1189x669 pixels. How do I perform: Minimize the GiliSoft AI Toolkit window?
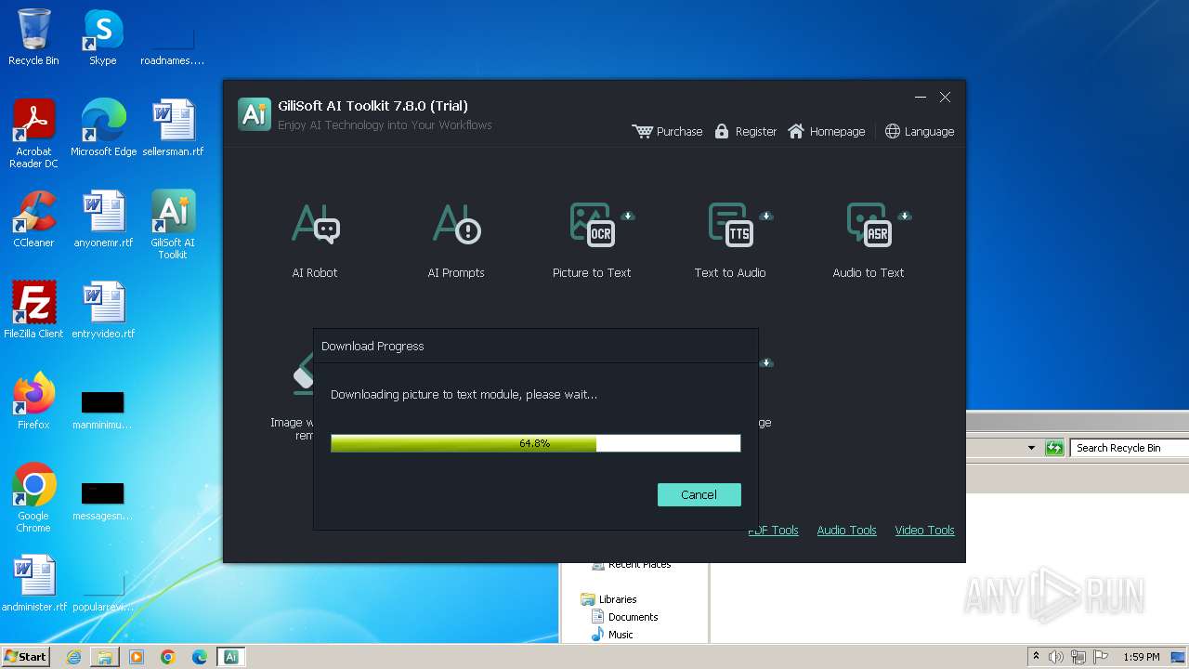point(921,97)
